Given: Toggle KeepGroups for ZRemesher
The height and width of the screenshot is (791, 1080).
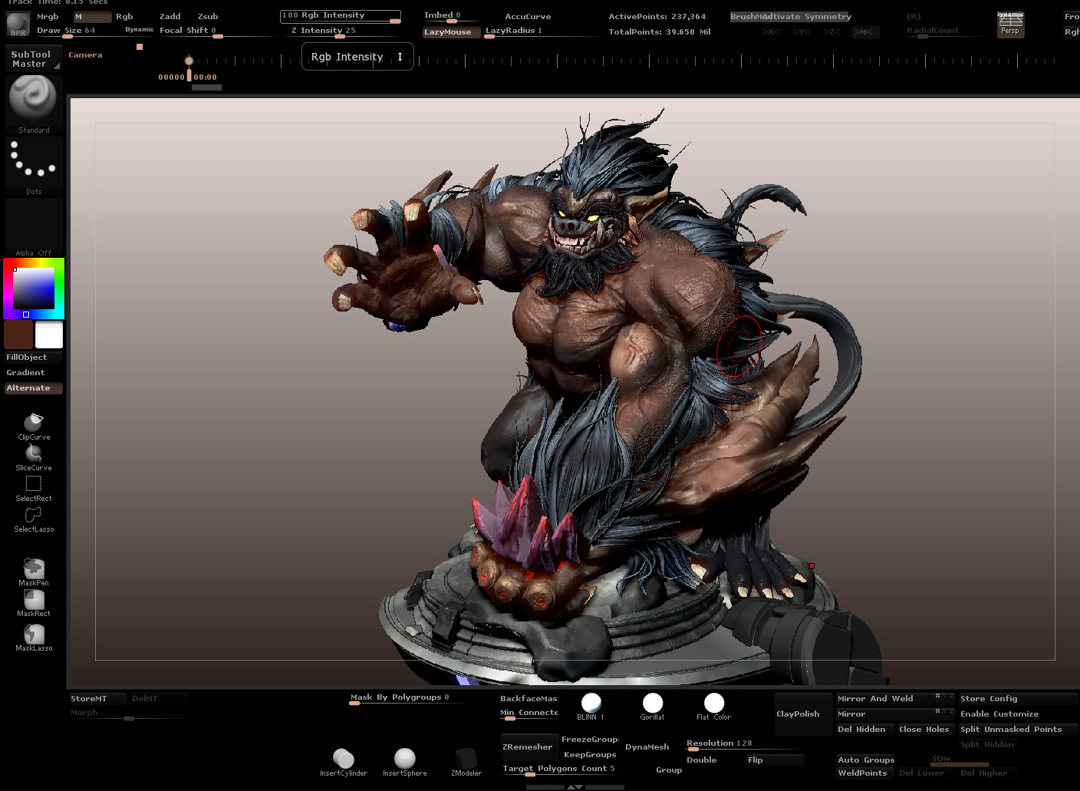Looking at the screenshot, I should coord(590,755).
